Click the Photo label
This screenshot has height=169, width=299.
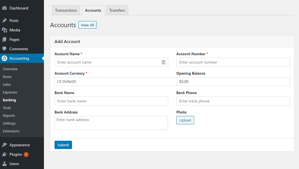[x=181, y=112]
